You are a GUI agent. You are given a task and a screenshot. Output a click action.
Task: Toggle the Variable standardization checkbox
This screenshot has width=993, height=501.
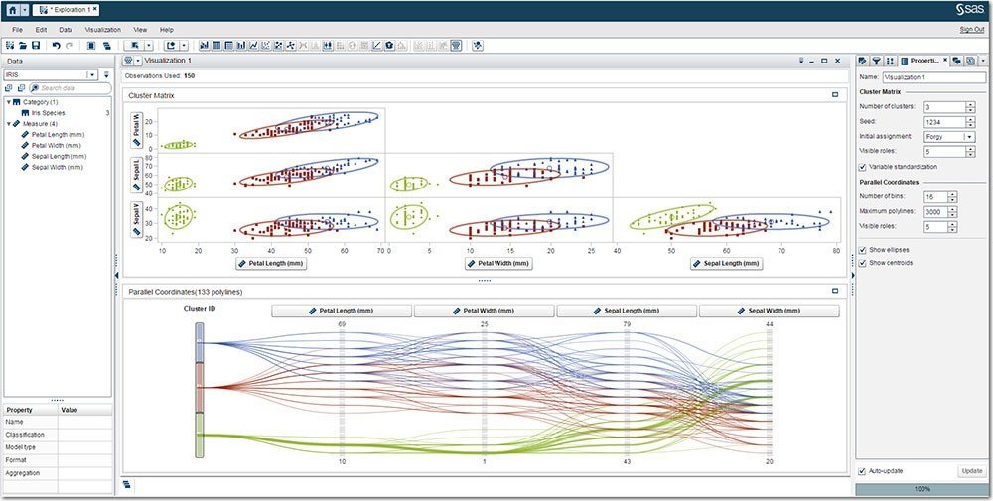click(x=863, y=167)
